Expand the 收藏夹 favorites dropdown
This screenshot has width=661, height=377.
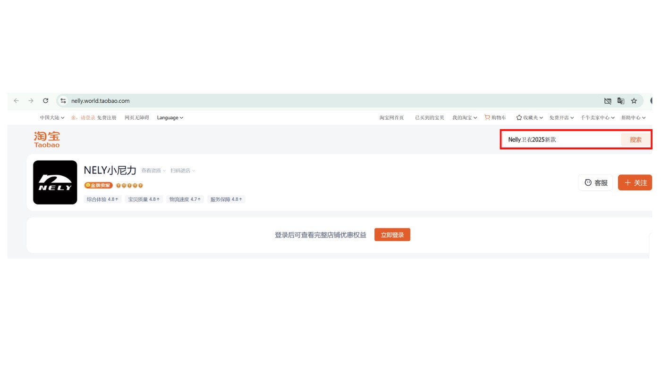pyautogui.click(x=529, y=118)
